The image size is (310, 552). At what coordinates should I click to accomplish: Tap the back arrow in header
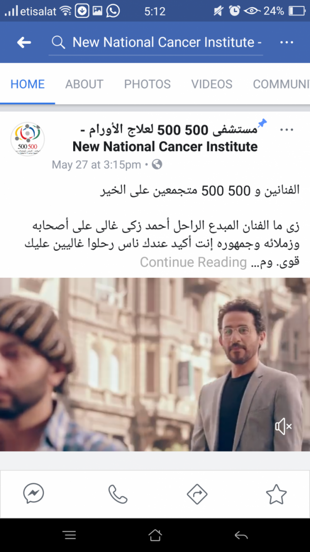(24, 43)
